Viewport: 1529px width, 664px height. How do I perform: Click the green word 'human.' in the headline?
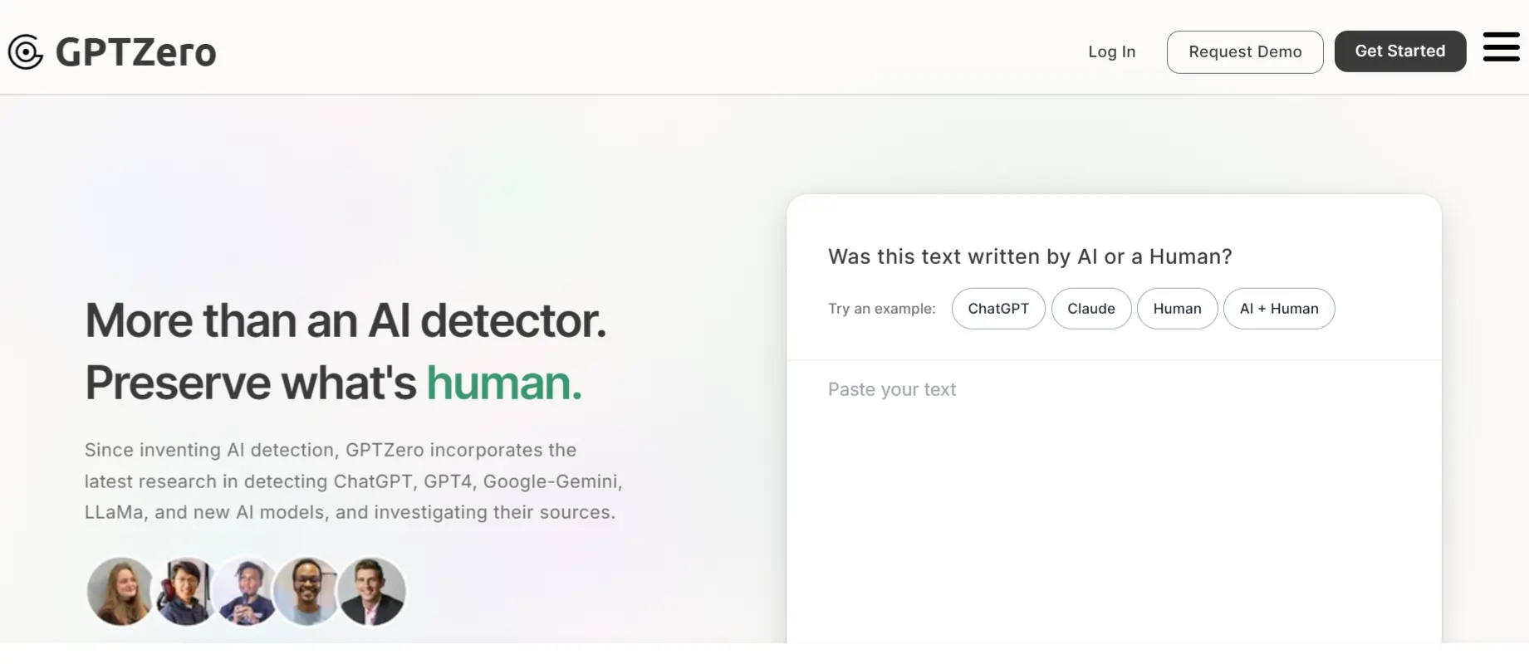click(x=504, y=383)
